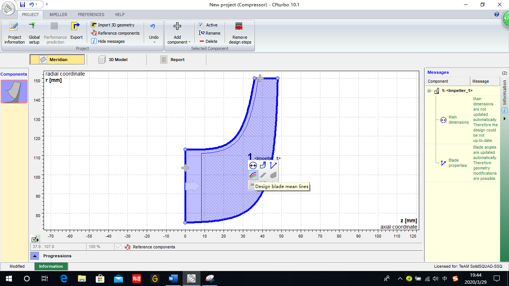Collapse the side panel with black arrow
This screenshot has height=286, width=509.
505,118
